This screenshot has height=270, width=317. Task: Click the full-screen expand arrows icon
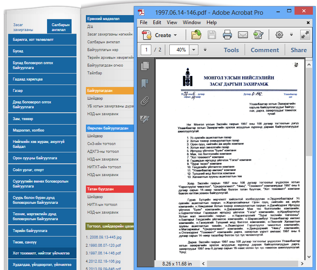click(305, 35)
